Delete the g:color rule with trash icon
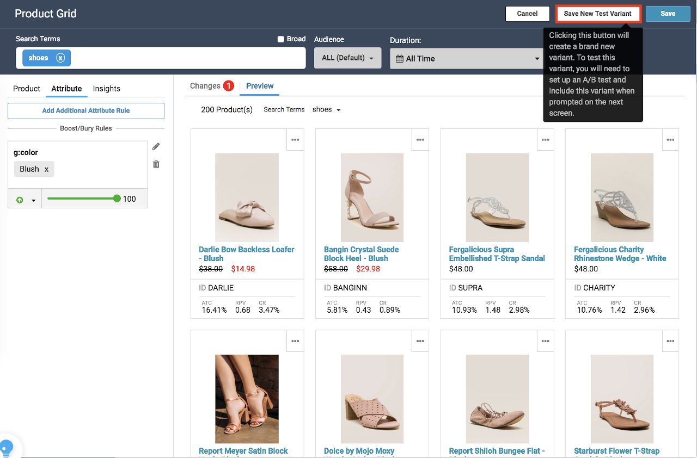 (x=156, y=164)
